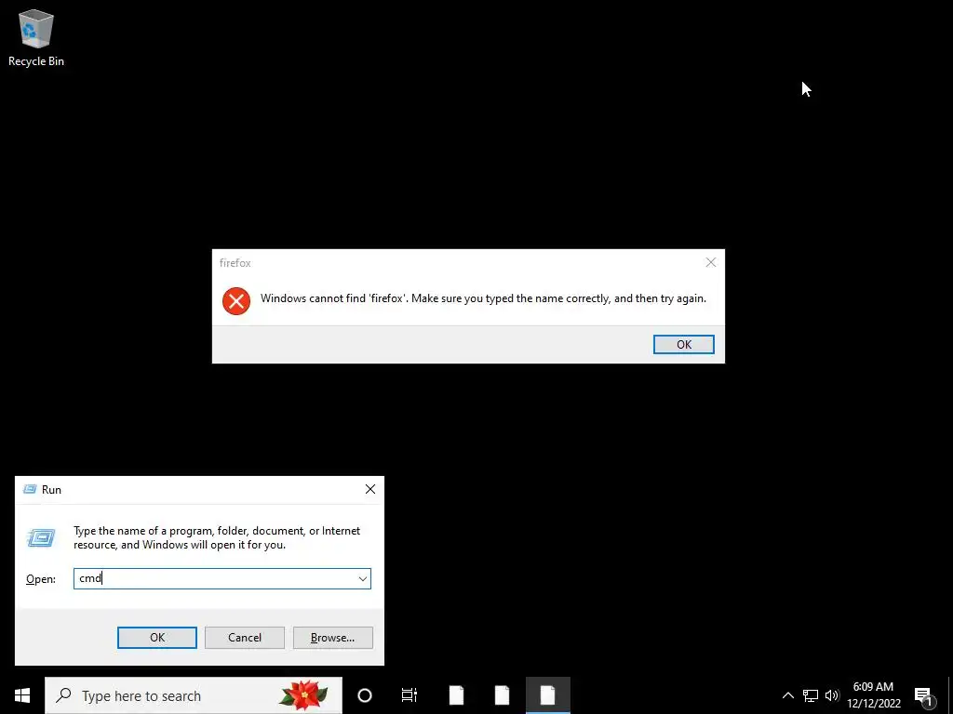Open the Recycle Bin desktop icon
Screen dimensions: 953x714
pos(36,37)
